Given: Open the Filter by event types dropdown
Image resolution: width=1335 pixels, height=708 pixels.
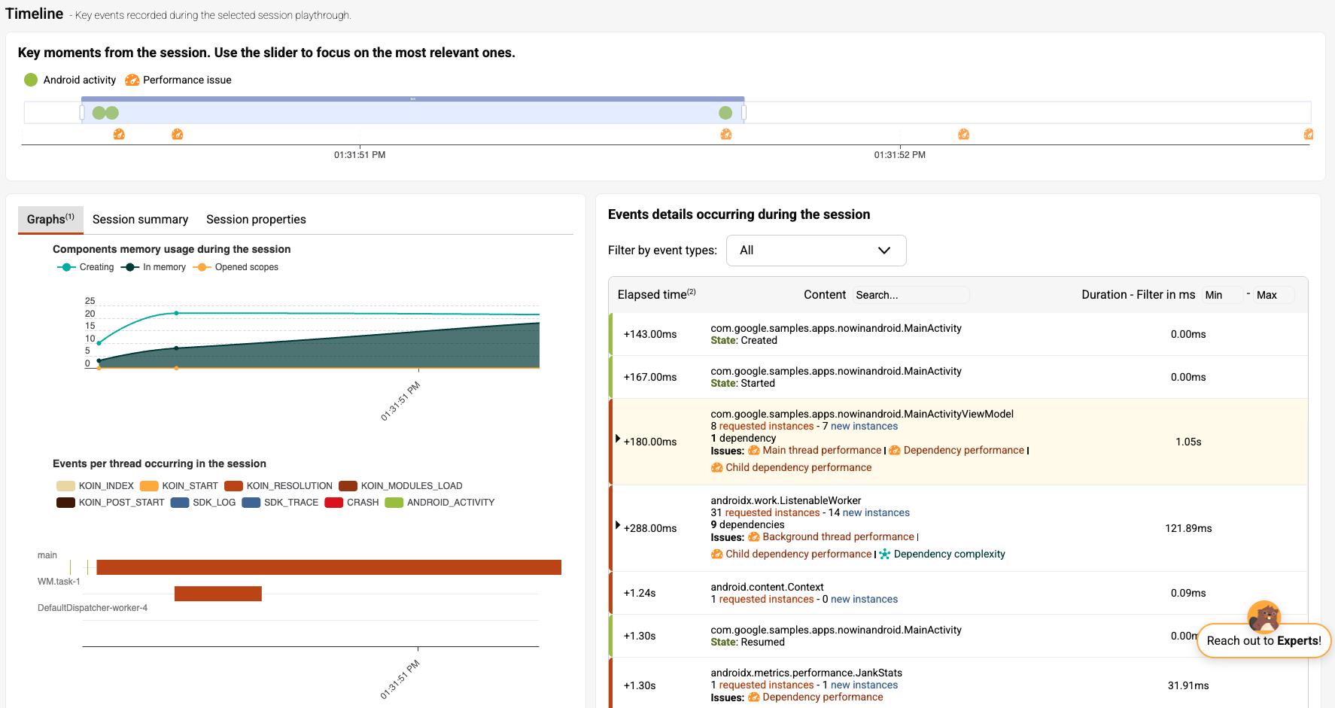Looking at the screenshot, I should (816, 251).
